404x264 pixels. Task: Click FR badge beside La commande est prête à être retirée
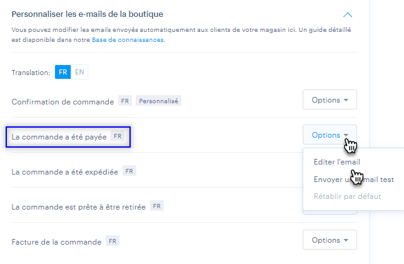(x=156, y=206)
